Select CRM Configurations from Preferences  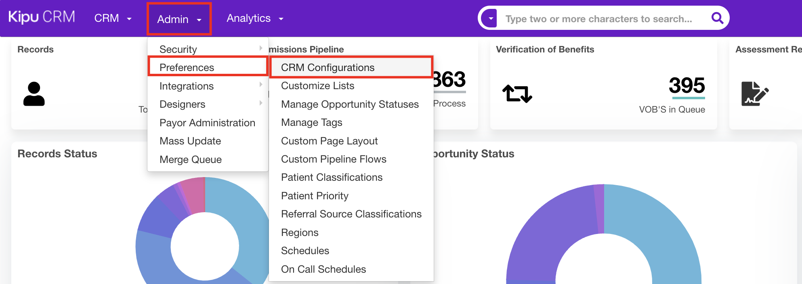pyautogui.click(x=328, y=67)
